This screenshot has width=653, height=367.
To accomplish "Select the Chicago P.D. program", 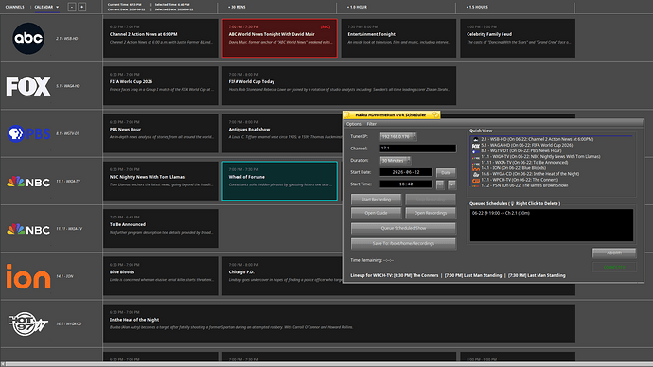I will 282,276.
